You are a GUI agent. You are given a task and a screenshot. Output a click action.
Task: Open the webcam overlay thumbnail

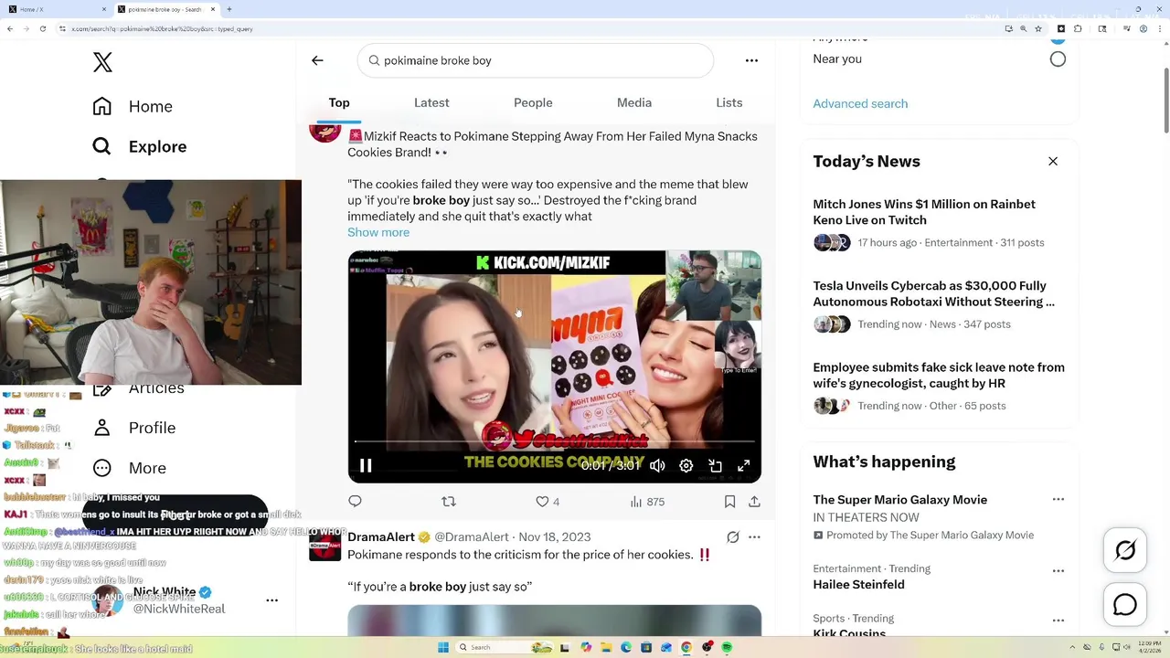151,282
